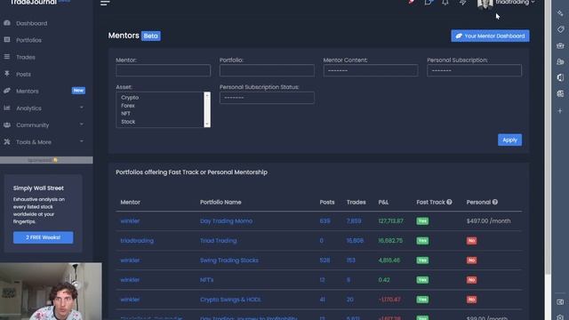Open Mentors from the sidebar
The width and height of the screenshot is (569, 320).
tap(28, 91)
